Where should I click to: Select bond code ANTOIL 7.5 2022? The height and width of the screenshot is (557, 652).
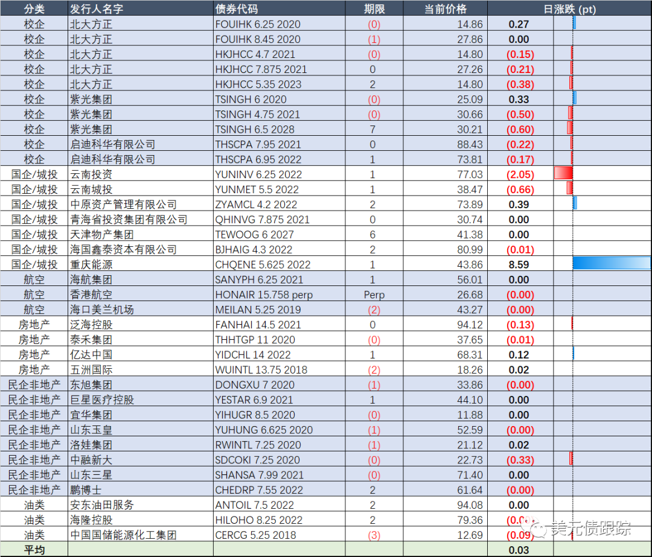point(255,505)
